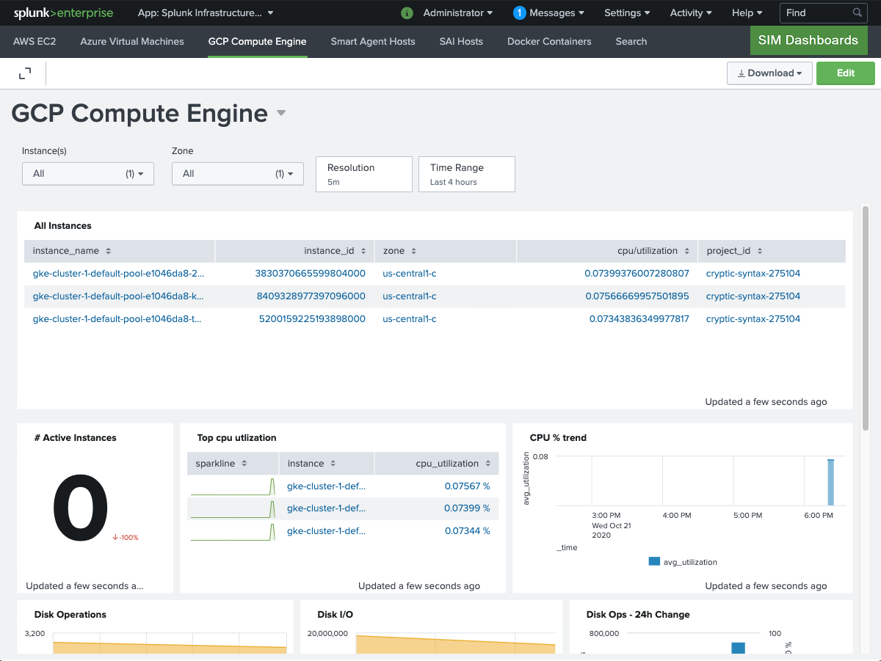
Task: Click instance_id 8409328977397096000
Action: tap(311, 296)
